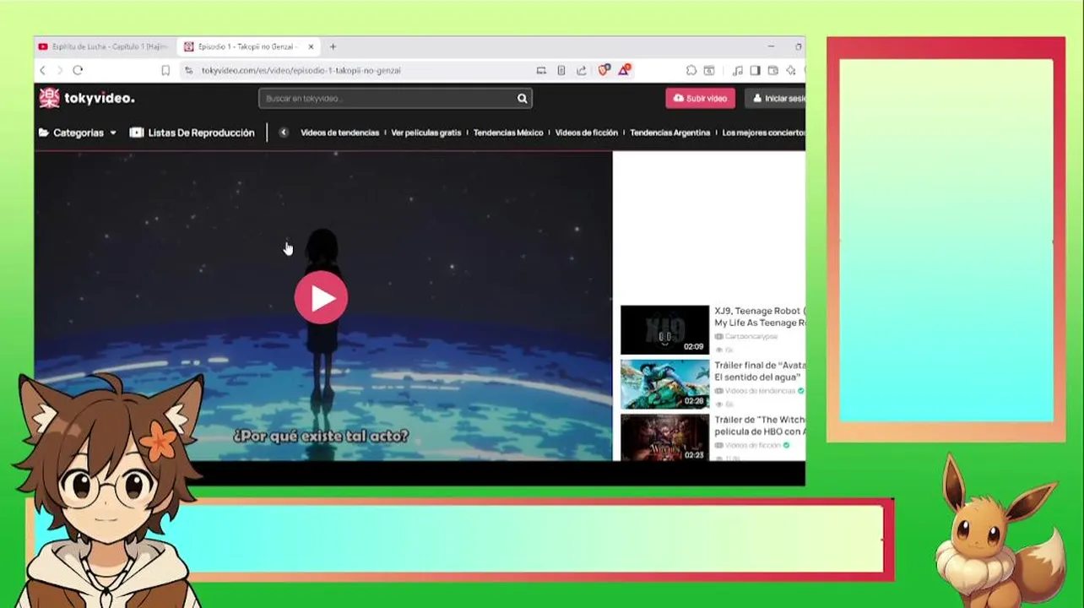Open Tendencias Argentina link
The height and width of the screenshot is (608, 1084).
pos(670,133)
